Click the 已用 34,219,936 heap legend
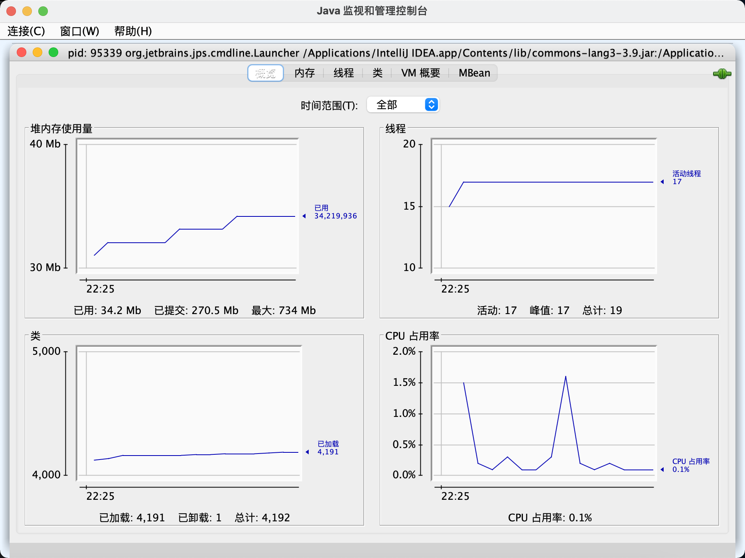 [x=335, y=212]
